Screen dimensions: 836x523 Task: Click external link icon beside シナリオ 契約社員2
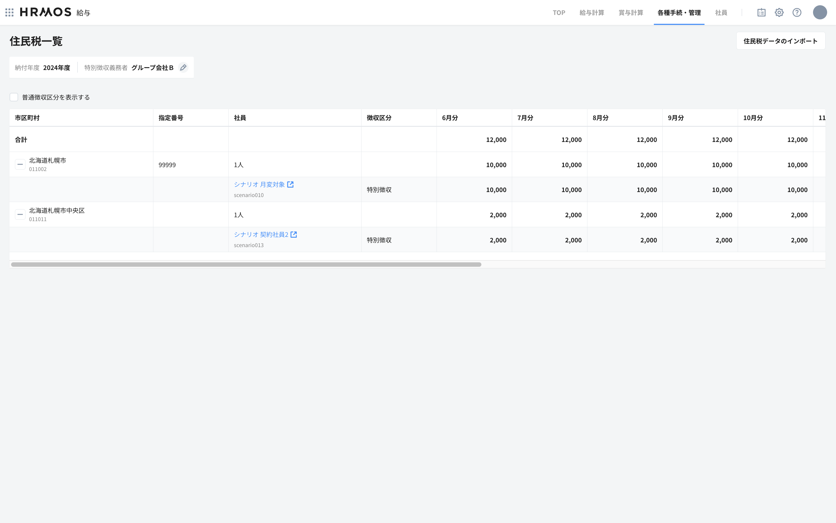(294, 235)
